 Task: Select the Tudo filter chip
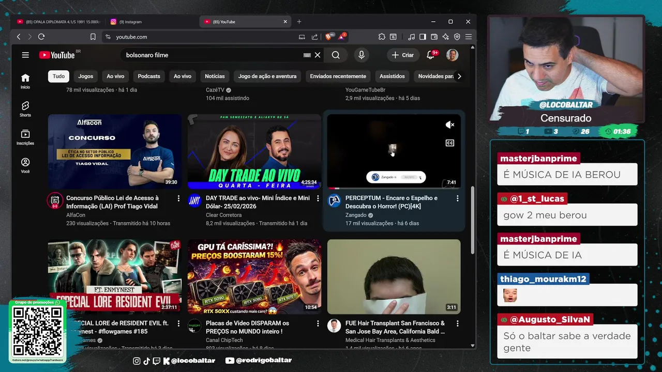pyautogui.click(x=59, y=76)
